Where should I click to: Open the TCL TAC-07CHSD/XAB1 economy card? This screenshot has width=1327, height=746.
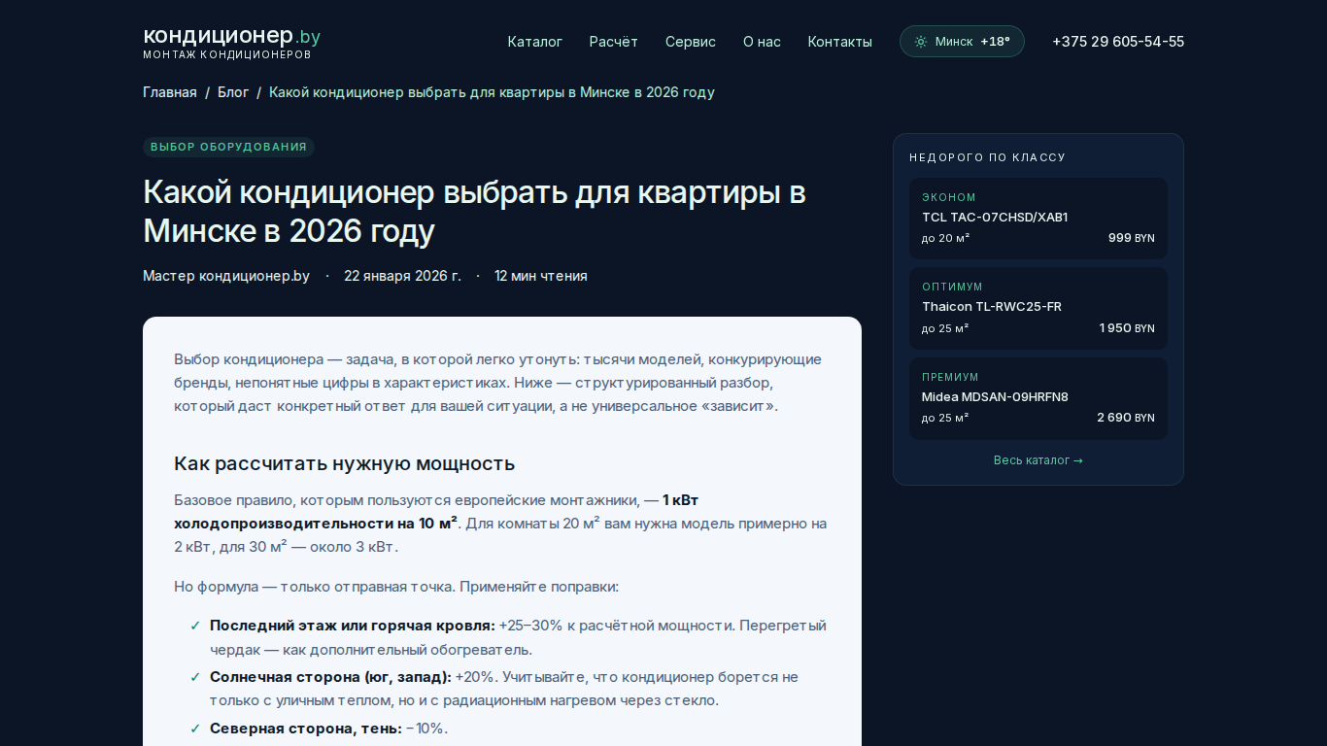pos(1038,219)
